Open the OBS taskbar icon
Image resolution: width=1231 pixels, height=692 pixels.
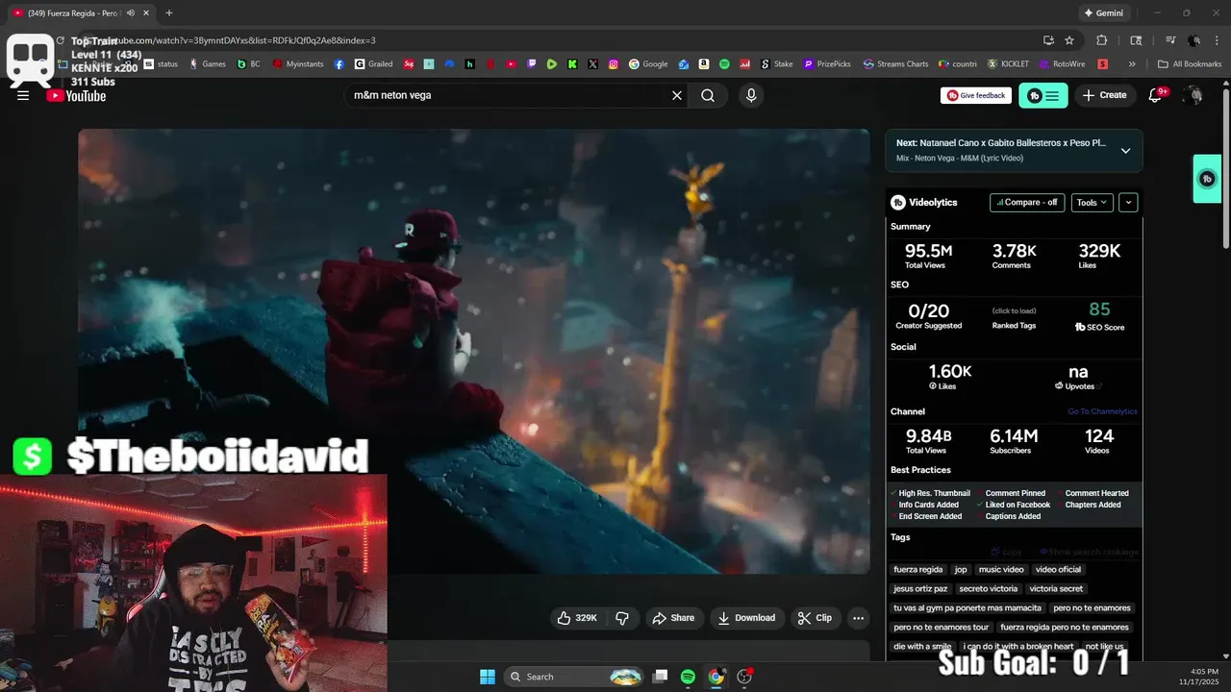[x=744, y=677]
